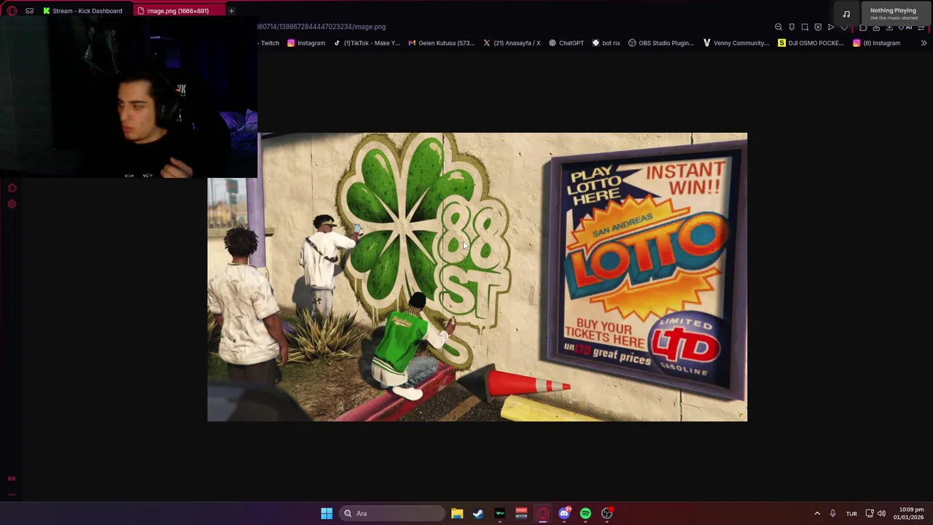933x525 pixels.
Task: Click the Opera GX logo menu button
Action: pos(12,11)
